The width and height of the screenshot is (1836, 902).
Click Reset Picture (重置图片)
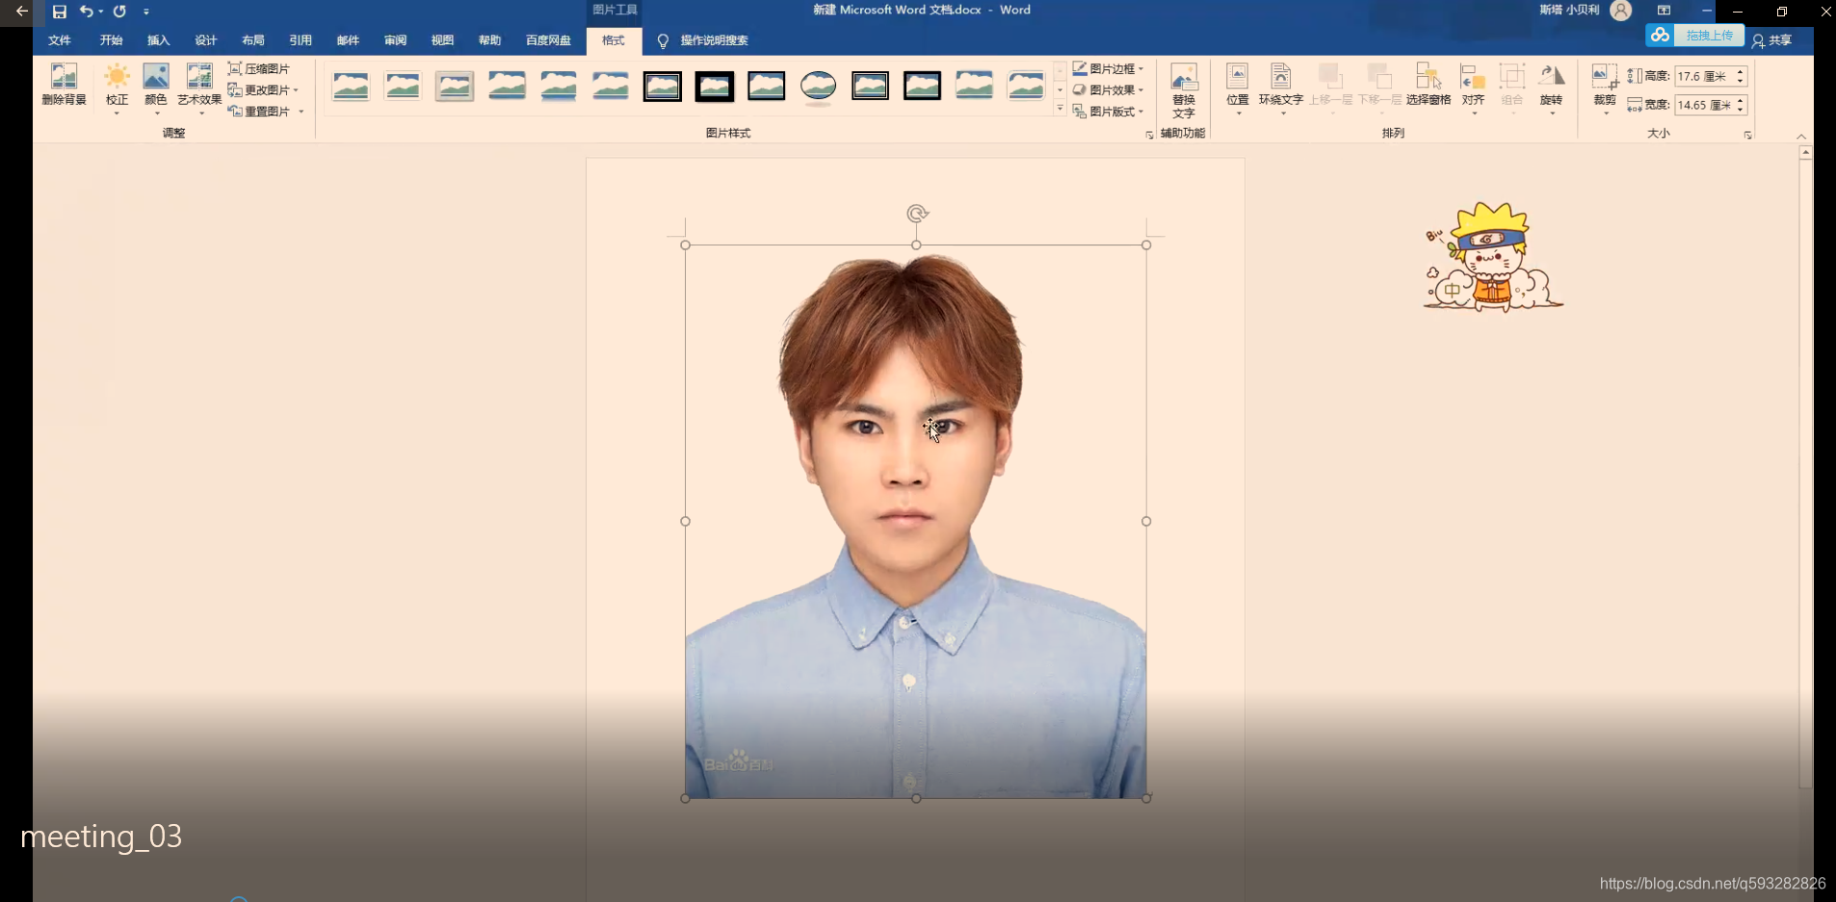click(266, 111)
